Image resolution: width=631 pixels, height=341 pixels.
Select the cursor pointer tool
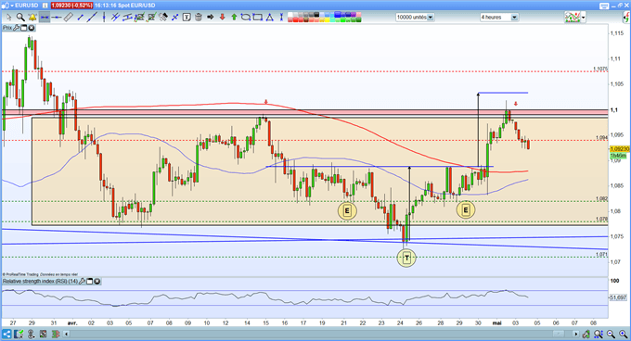click(x=9, y=18)
